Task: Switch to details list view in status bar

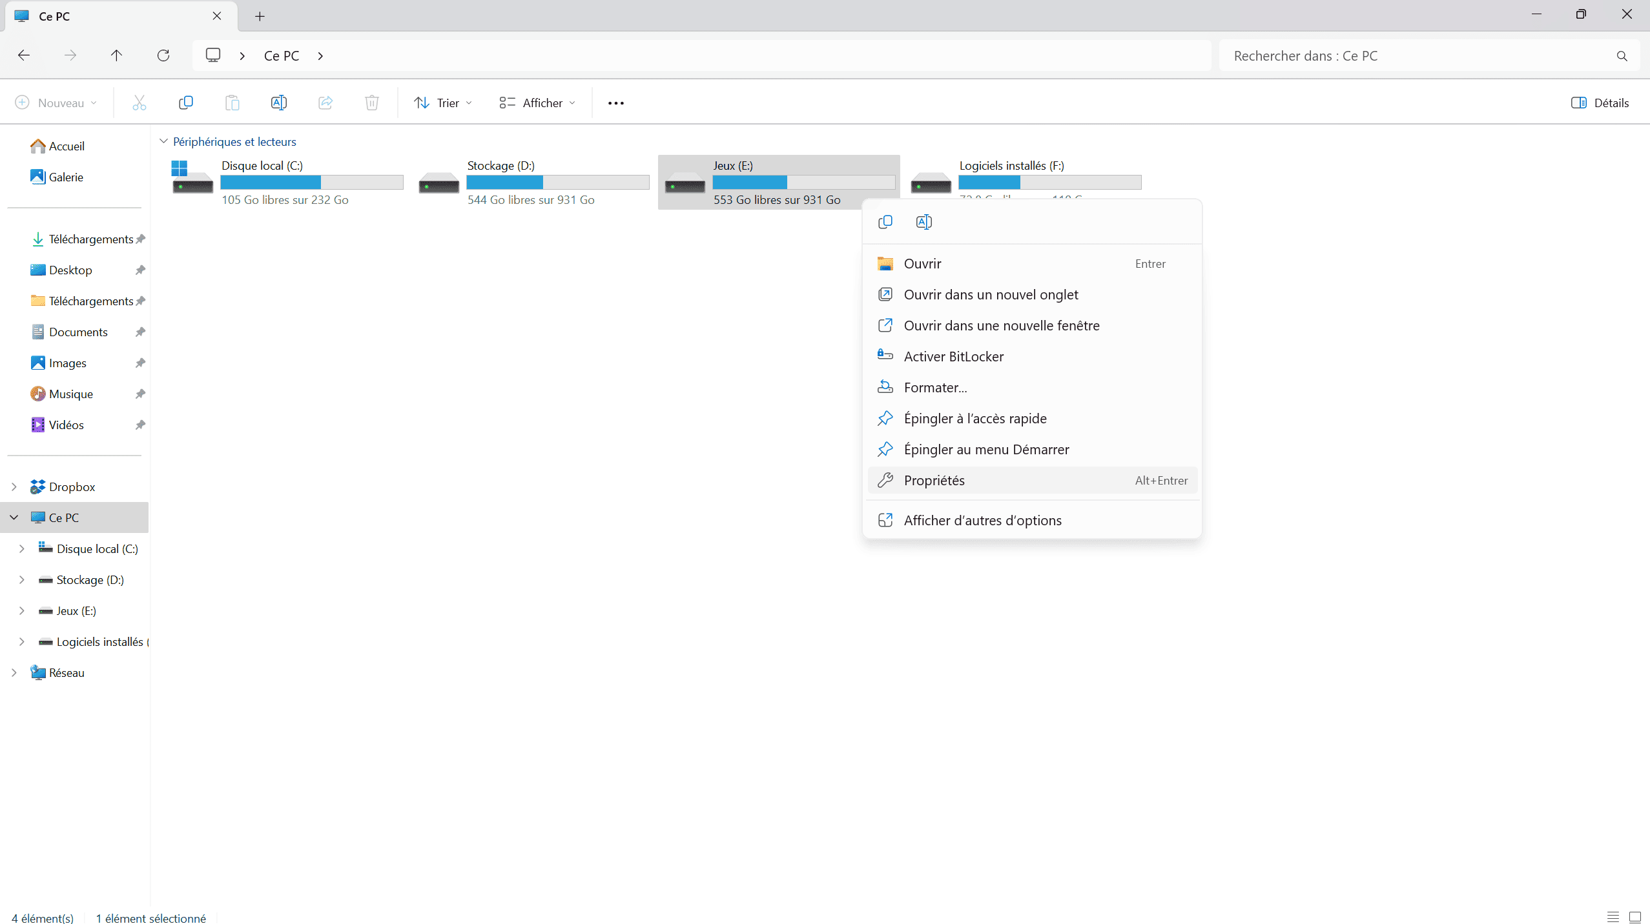Action: click(1613, 917)
